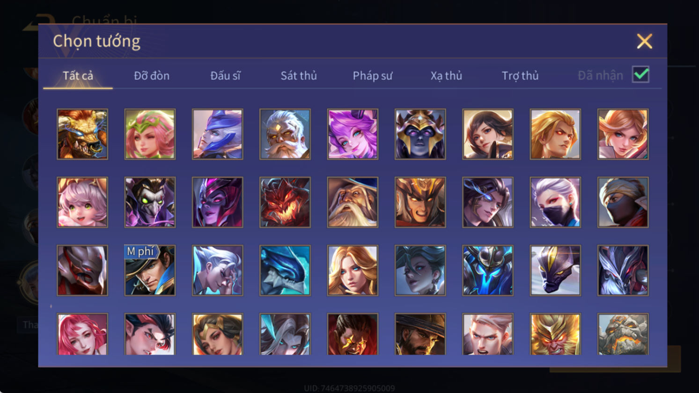Select the white-bearded old man with gold eyes
Viewport: 699px width, 393px height.
(x=285, y=134)
